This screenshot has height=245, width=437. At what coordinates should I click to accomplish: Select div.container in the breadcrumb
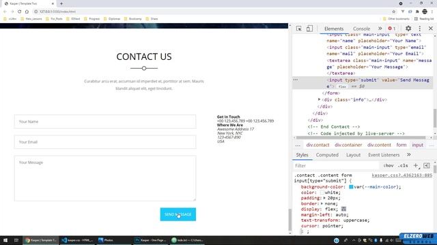(x=348, y=145)
